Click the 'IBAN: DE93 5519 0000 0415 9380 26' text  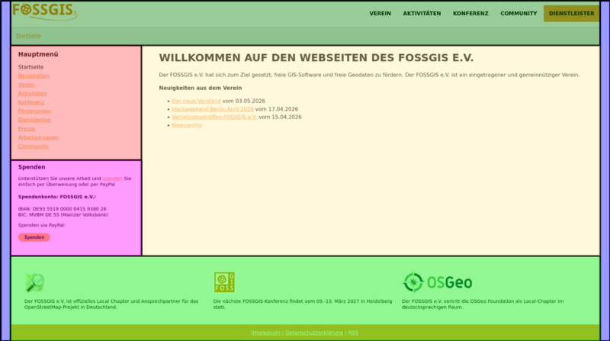(63, 209)
